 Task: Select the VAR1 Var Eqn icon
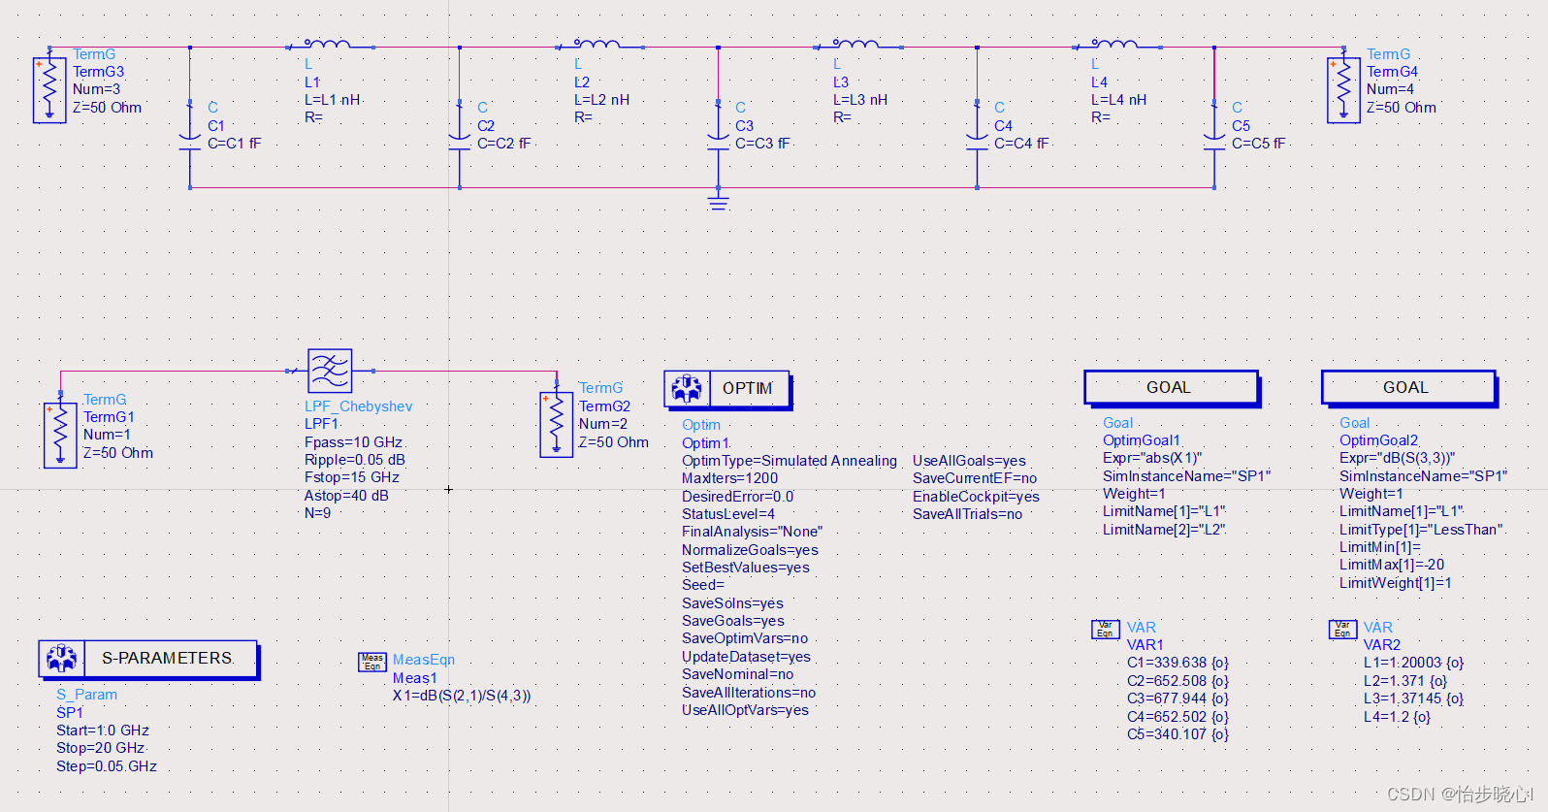[1106, 629]
